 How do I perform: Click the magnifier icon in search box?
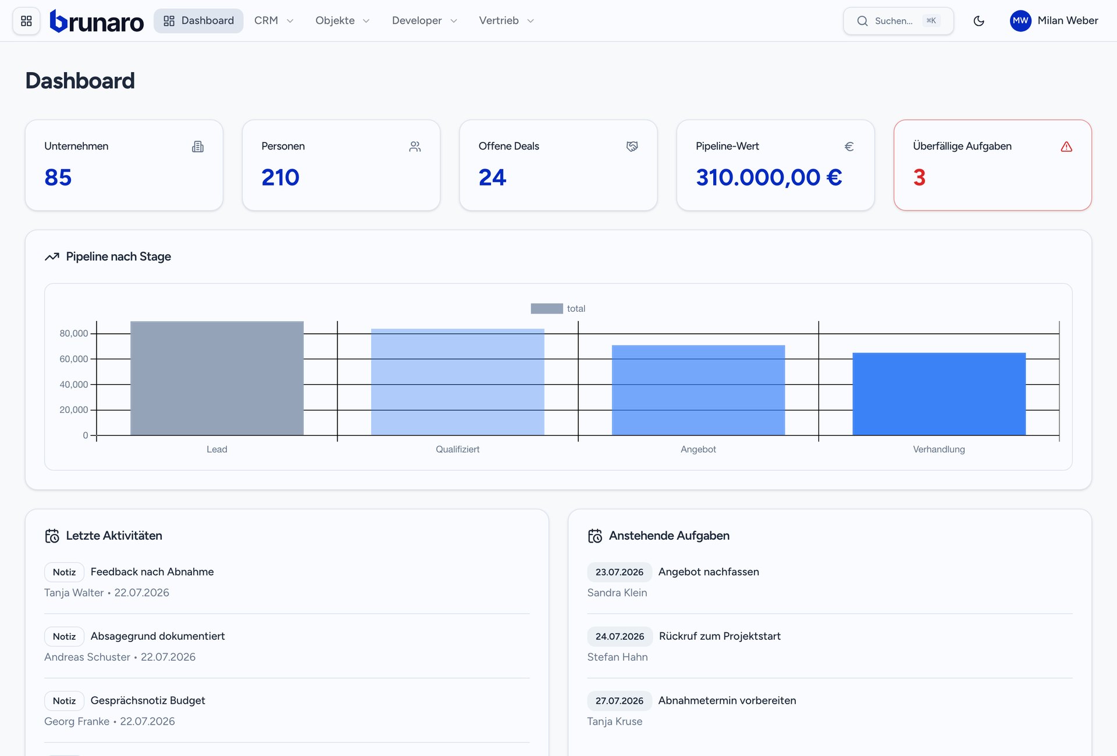[x=862, y=21]
